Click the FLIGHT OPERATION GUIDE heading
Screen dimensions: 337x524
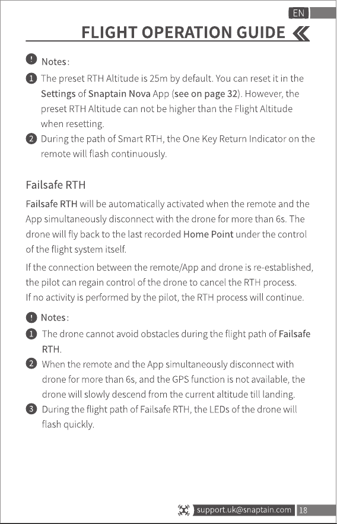(183, 33)
